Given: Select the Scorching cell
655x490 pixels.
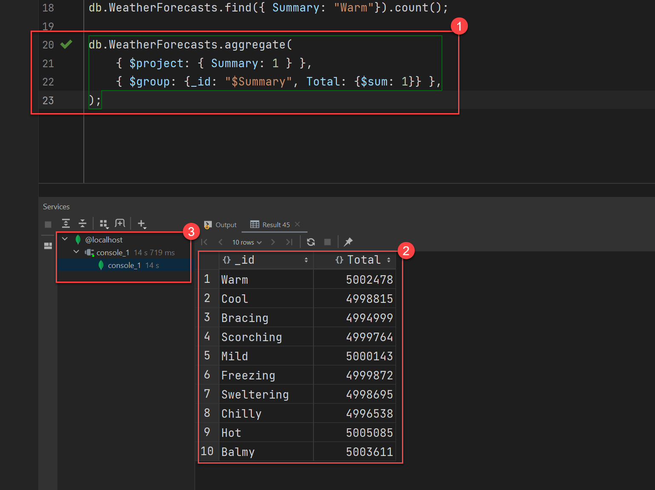Looking at the screenshot, I should tap(266, 337).
